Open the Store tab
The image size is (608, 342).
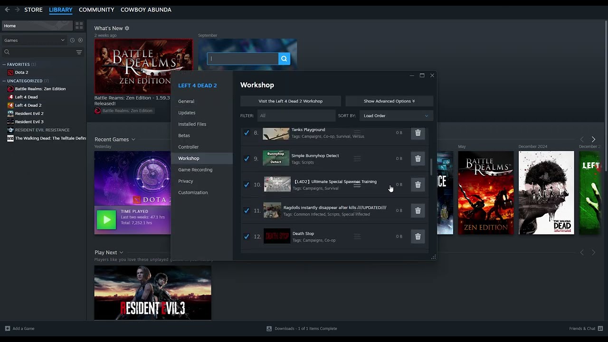[33, 9]
